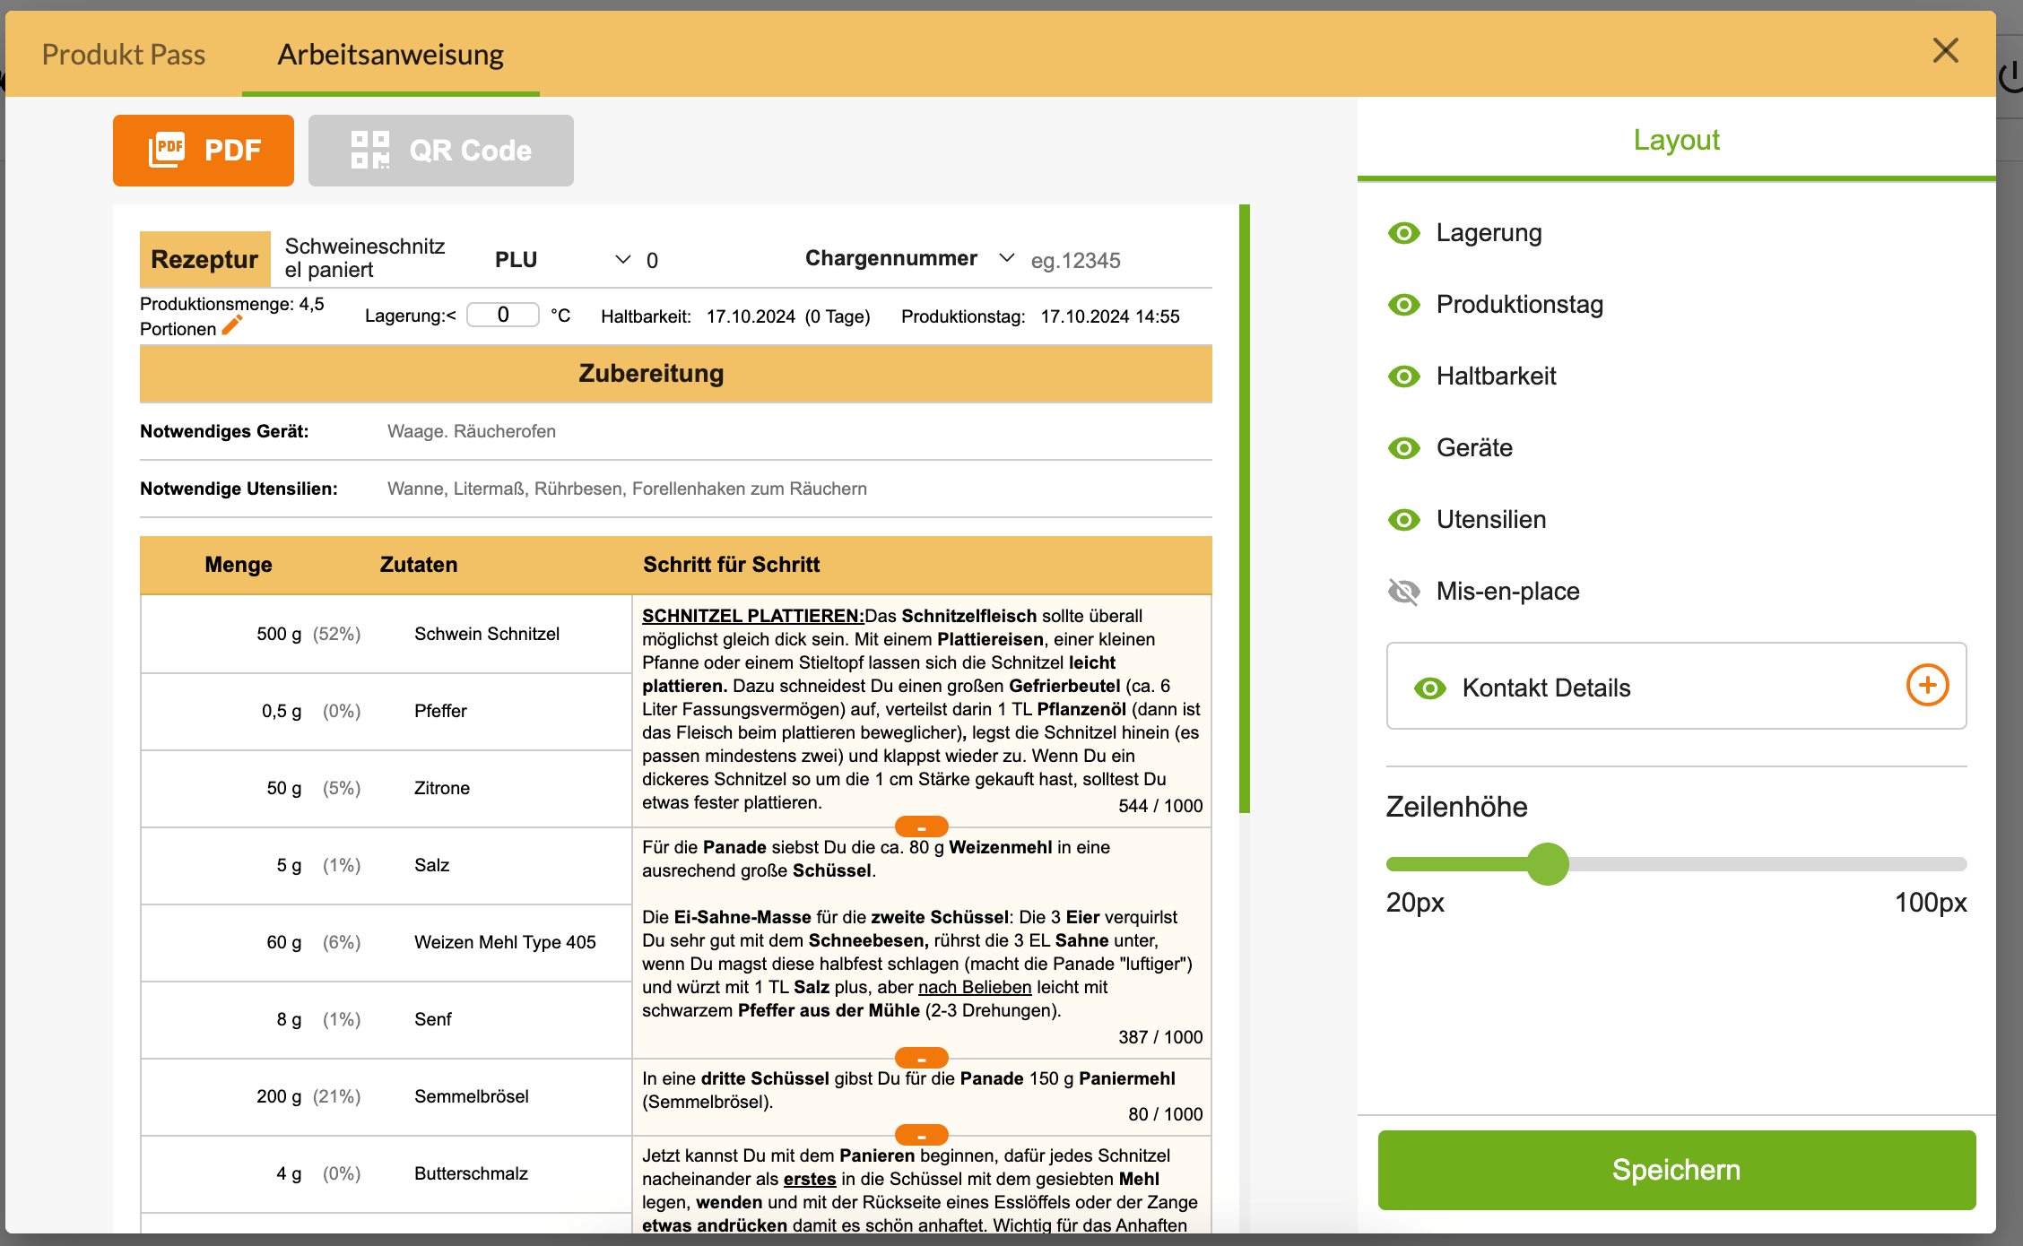Click the power icon behind the dialog

click(x=2011, y=76)
